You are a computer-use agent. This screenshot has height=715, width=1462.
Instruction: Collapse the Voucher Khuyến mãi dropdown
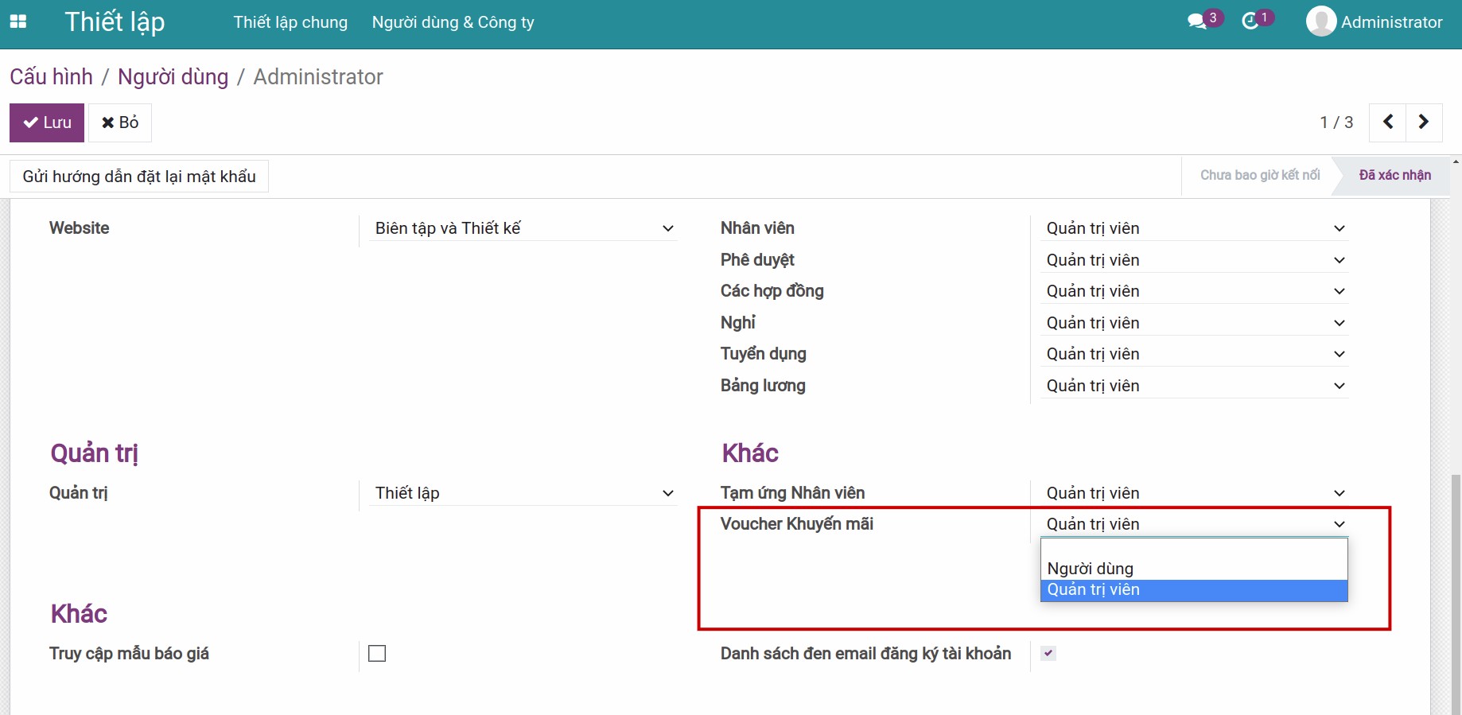tap(1195, 524)
